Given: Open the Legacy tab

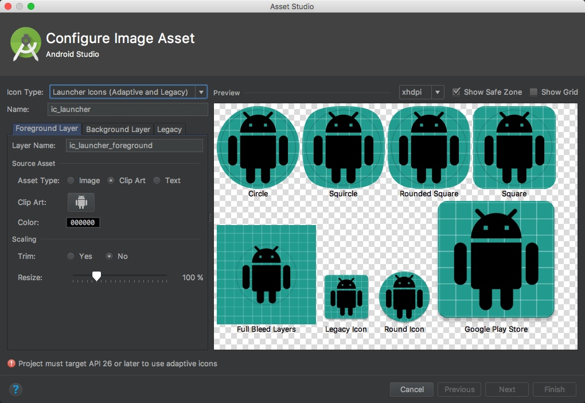Looking at the screenshot, I should click(x=169, y=129).
